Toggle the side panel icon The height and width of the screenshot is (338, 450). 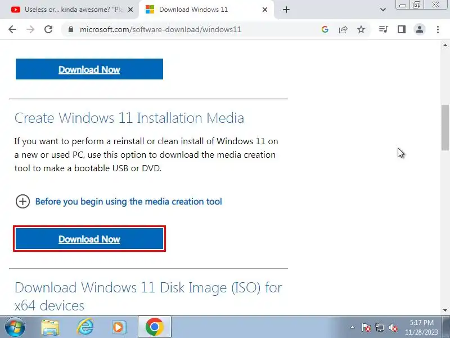pyautogui.click(x=402, y=29)
